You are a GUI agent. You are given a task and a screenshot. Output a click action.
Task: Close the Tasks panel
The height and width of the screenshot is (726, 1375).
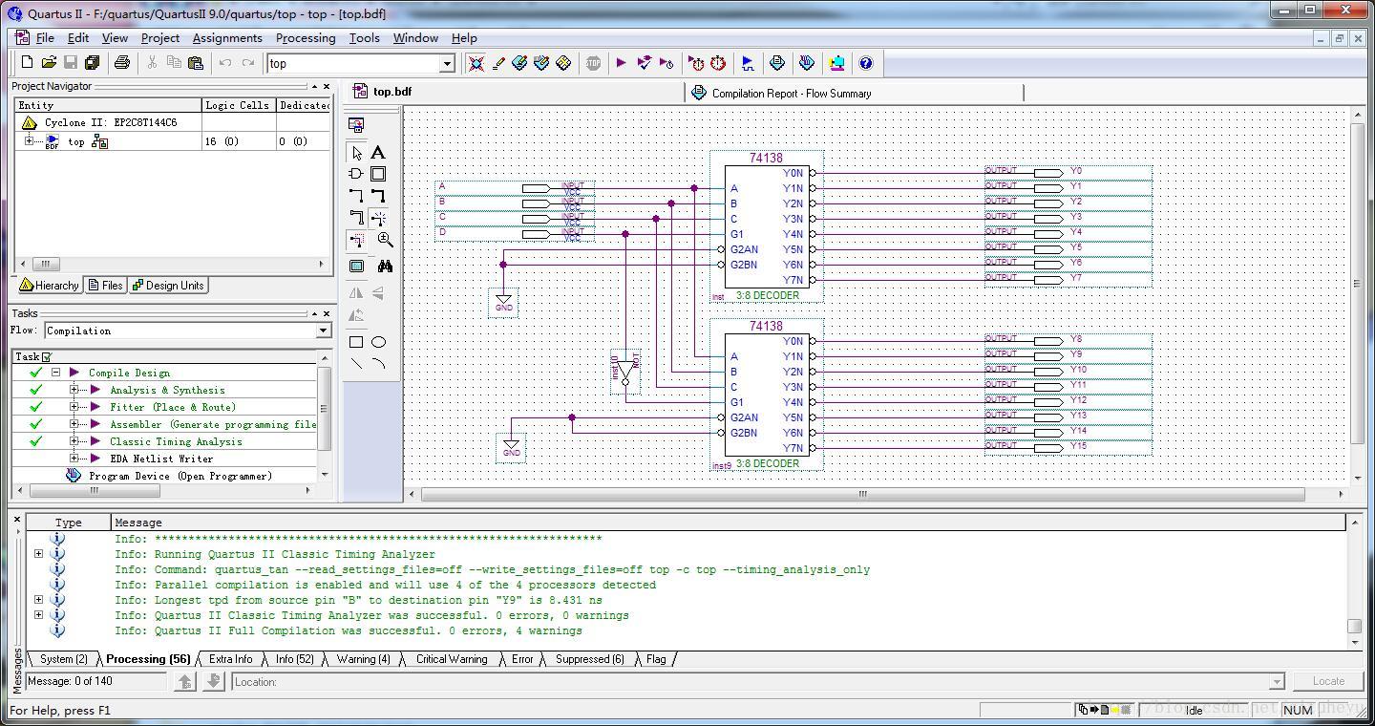coord(327,313)
